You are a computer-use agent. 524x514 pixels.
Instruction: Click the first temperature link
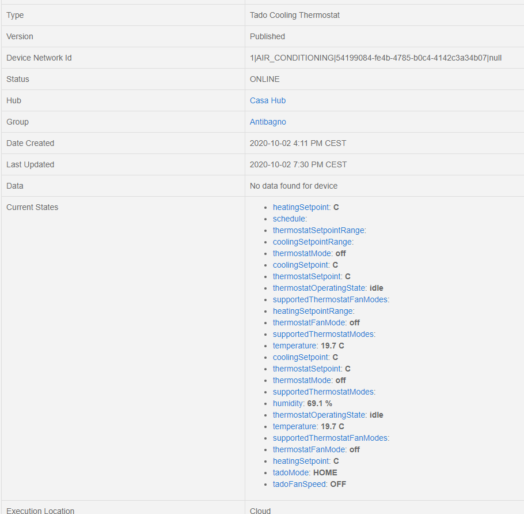pos(294,346)
